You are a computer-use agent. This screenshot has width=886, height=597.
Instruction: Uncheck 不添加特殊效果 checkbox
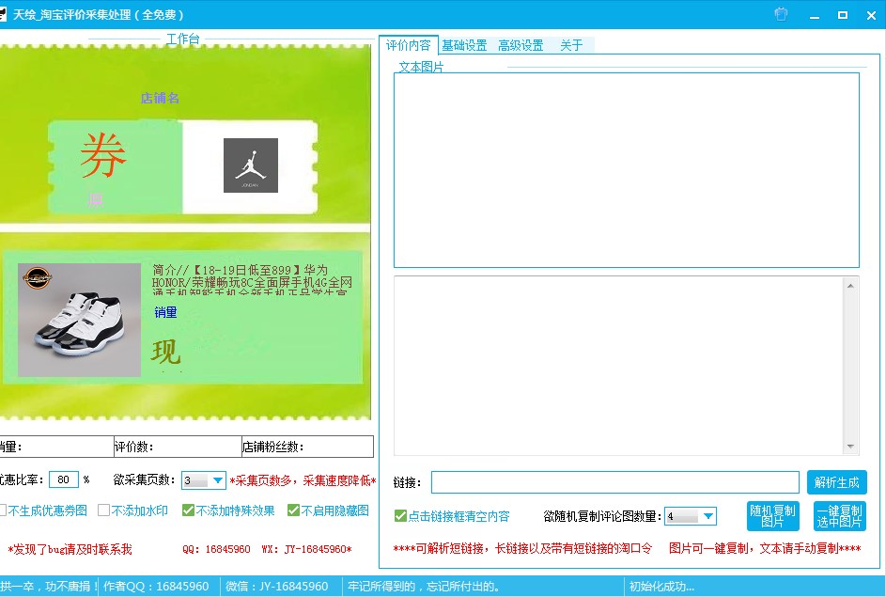point(188,511)
